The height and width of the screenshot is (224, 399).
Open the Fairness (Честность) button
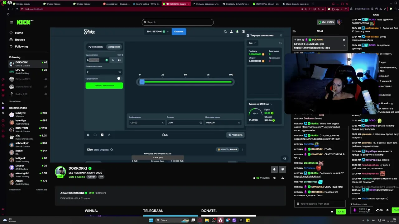pyautogui.click(x=235, y=135)
